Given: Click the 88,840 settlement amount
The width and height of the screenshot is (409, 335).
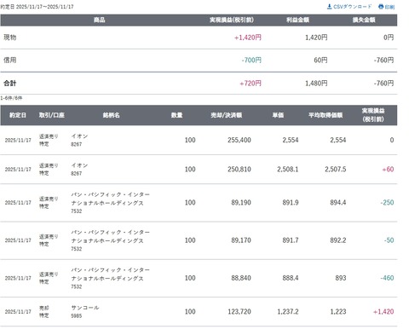Looking at the screenshot, I should 241,278.
